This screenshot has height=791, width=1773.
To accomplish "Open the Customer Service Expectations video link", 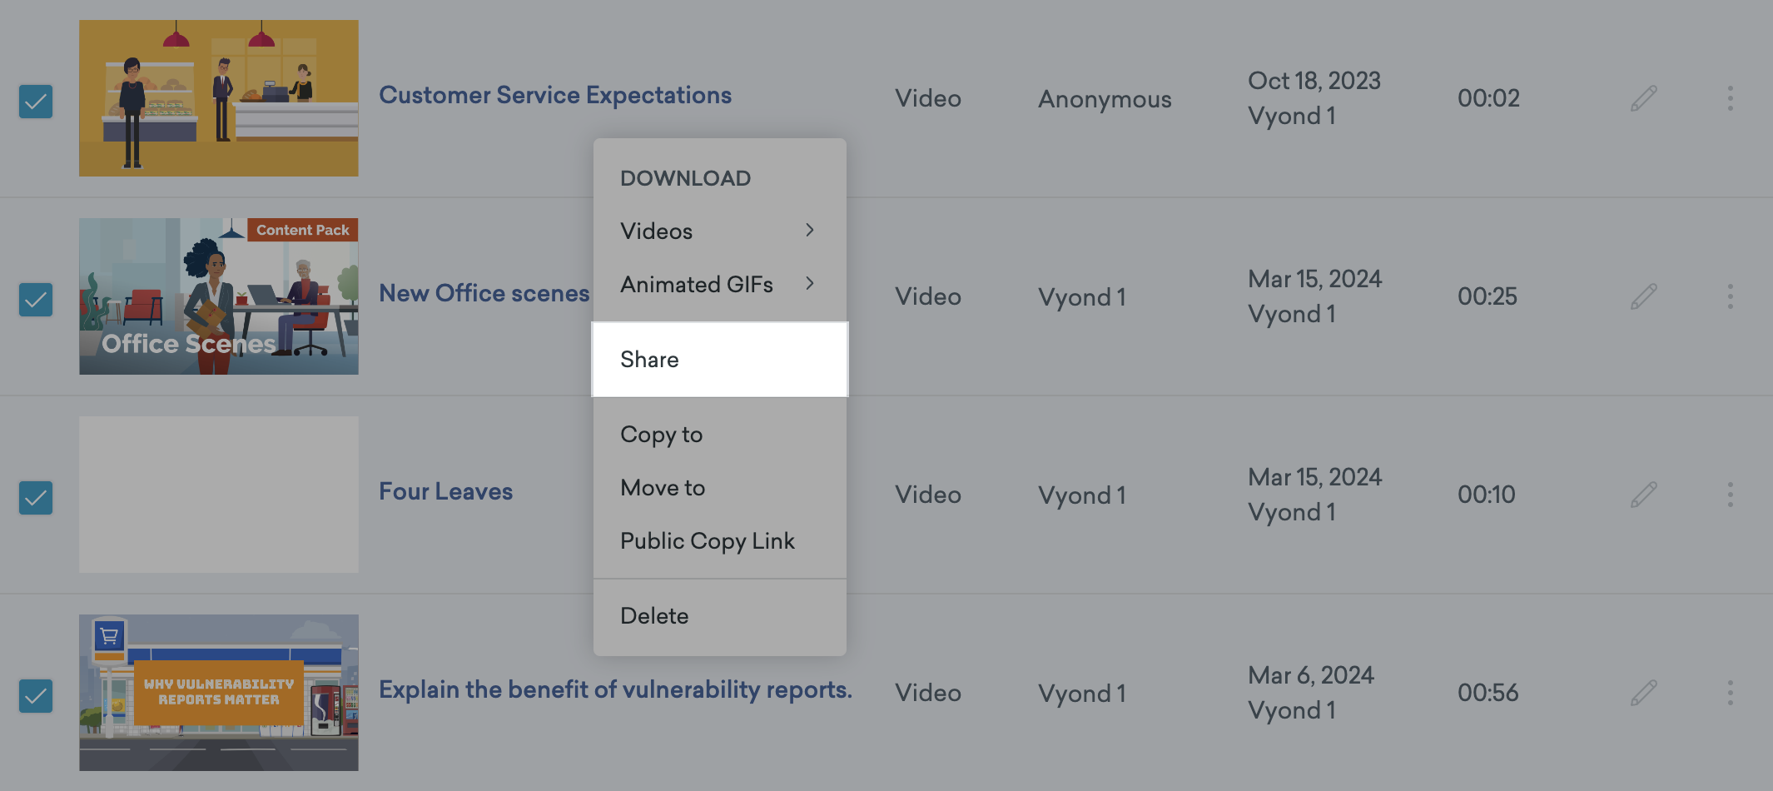I will point(555,95).
